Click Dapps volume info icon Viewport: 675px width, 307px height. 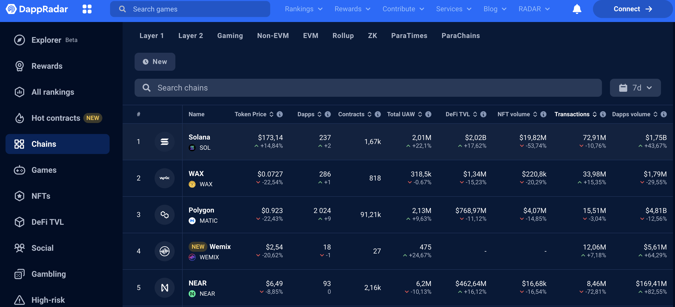[x=663, y=114]
